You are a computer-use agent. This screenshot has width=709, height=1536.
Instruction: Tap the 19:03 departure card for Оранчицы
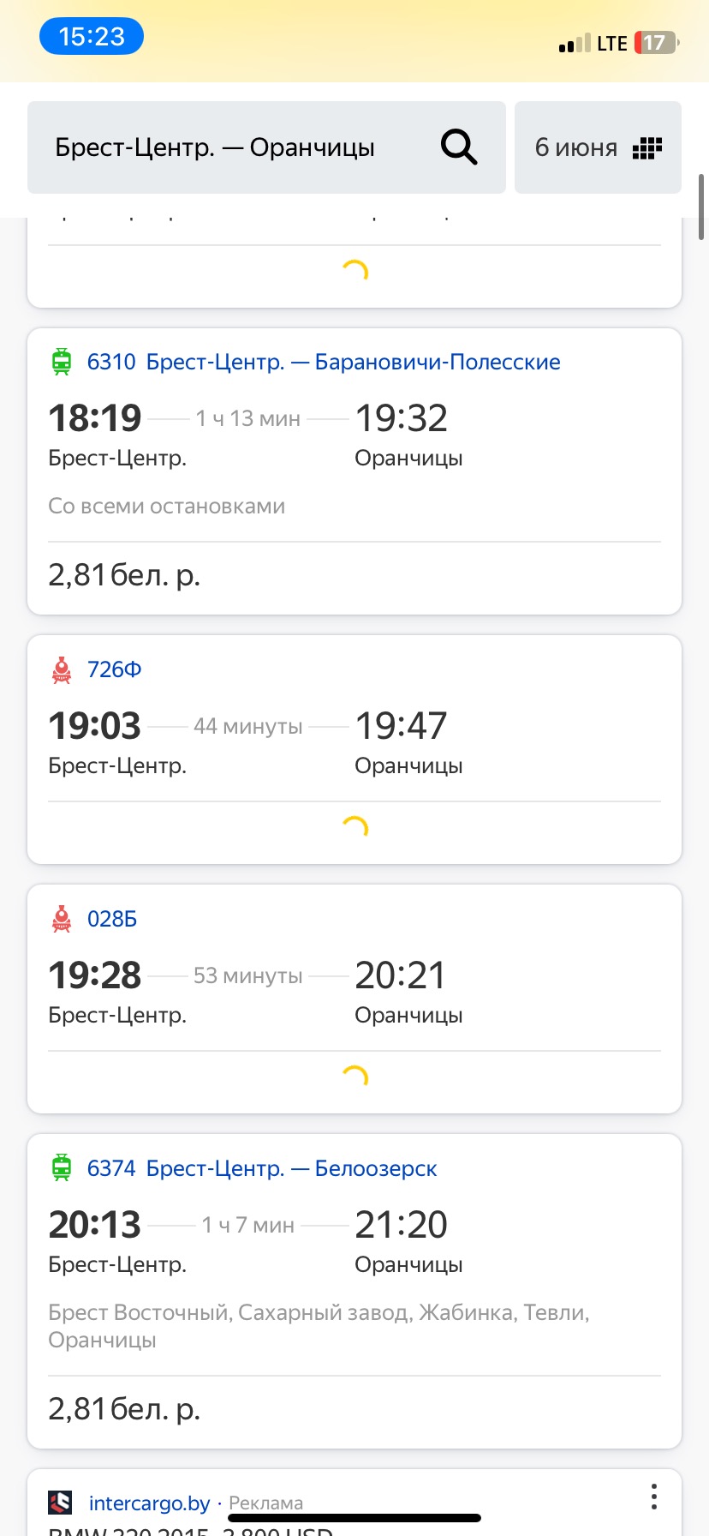pos(354,750)
